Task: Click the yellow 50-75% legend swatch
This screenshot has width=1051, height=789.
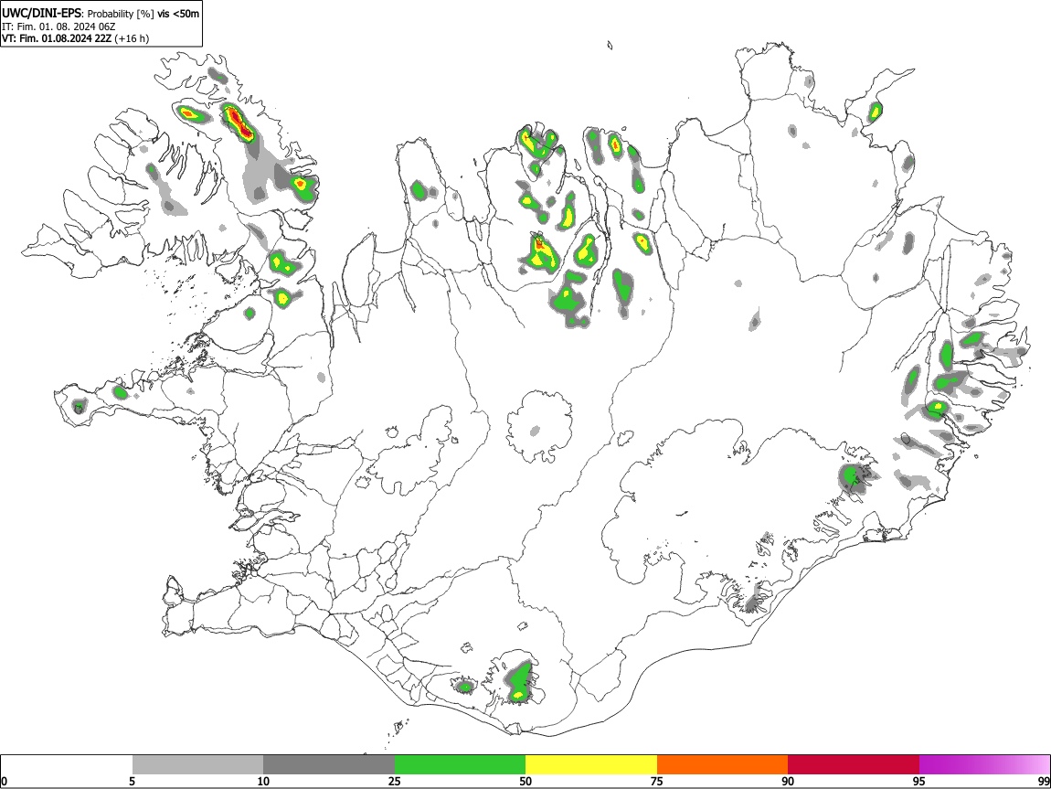Action: (x=591, y=764)
